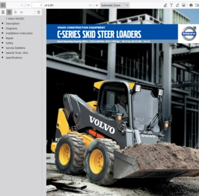Expand the Service Bulletins outline node
Viewport: 199px width, 196px height.
pos(2,48)
